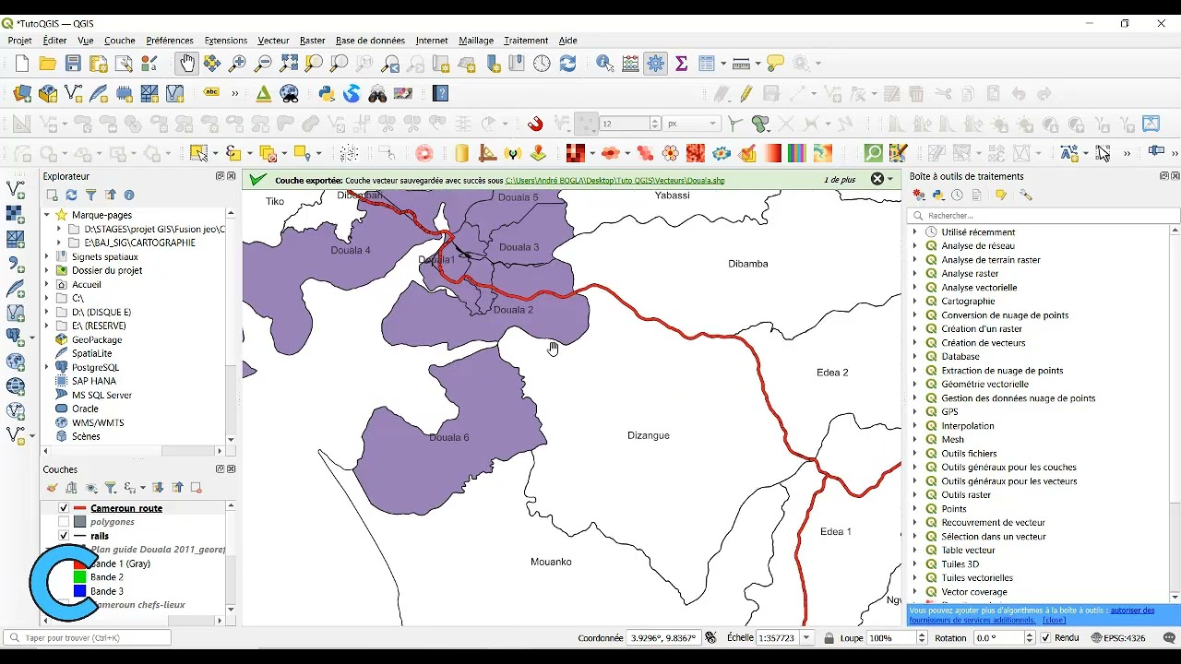Click the Rechercher field in toolbox
This screenshot has width=1181, height=664.
[x=1044, y=216]
